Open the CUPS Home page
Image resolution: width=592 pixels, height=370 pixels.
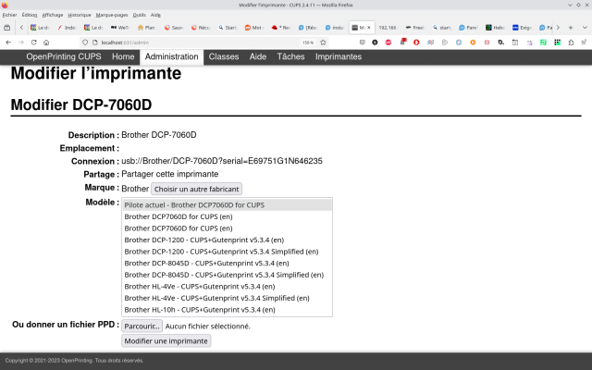tap(123, 56)
